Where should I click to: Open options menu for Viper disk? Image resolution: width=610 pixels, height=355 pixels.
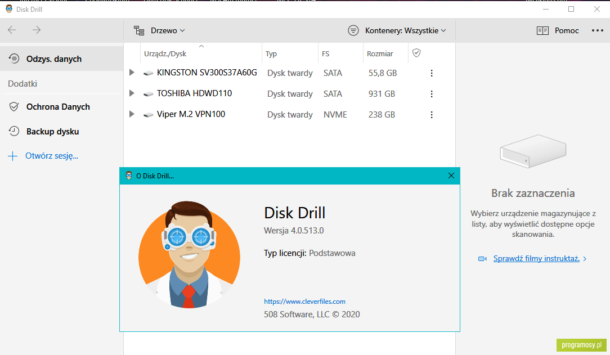pos(432,115)
